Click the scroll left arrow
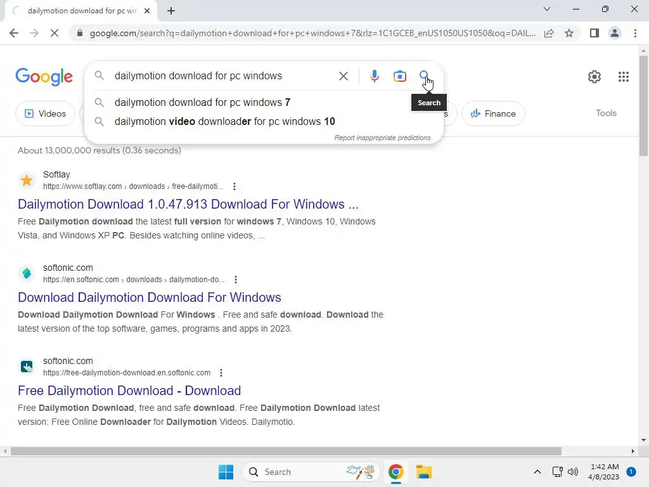This screenshot has height=487, width=649. coord(5,451)
